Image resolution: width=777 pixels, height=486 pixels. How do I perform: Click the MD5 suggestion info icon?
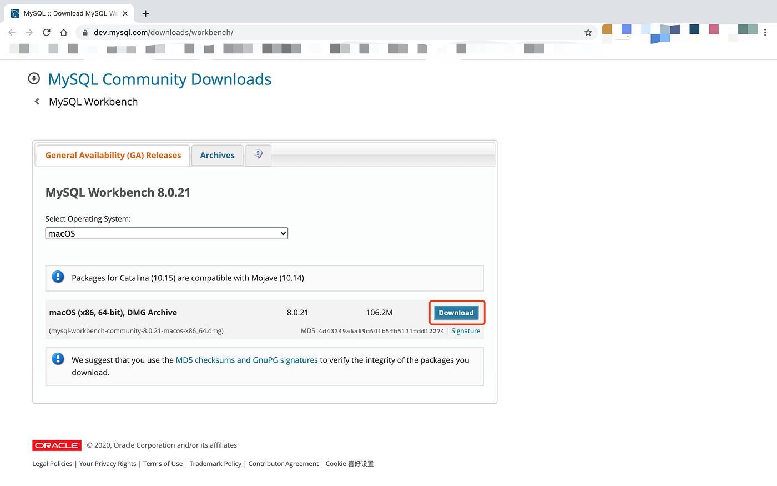[58, 359]
